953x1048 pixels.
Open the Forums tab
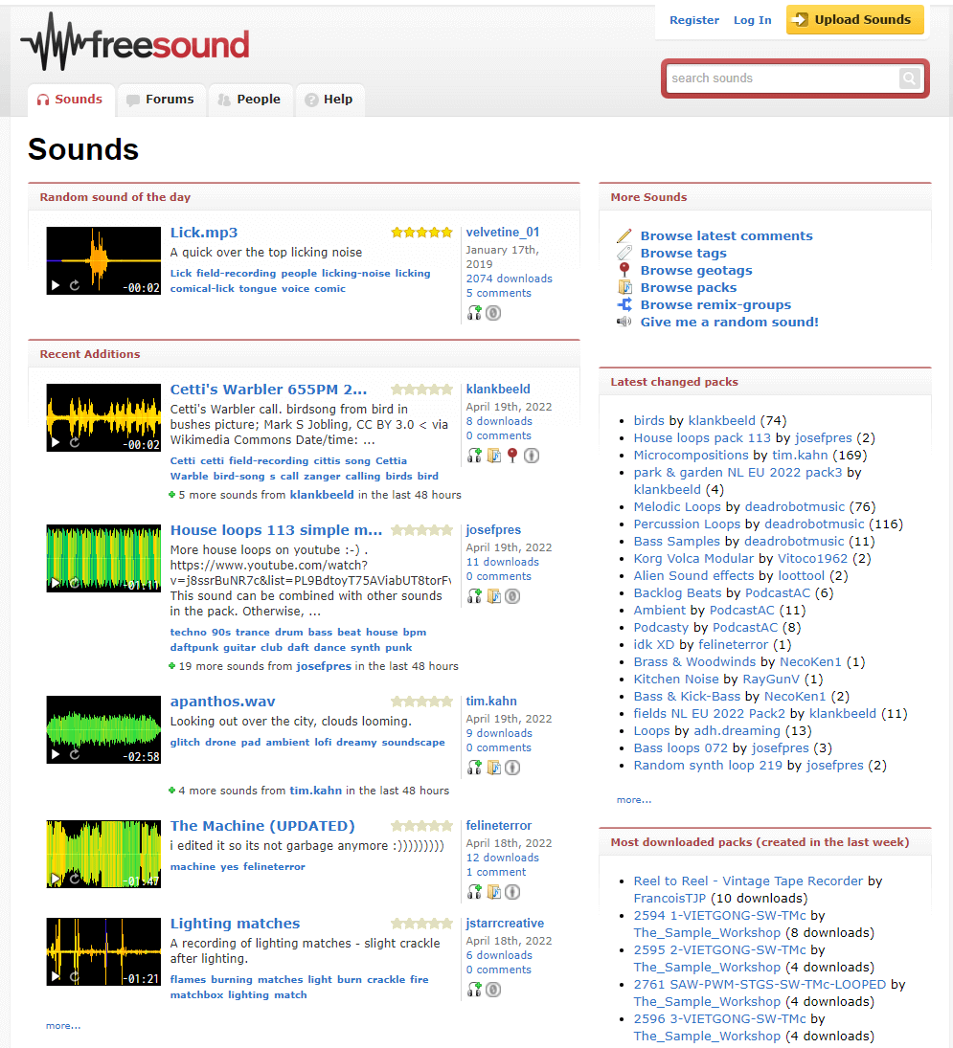pyautogui.click(x=161, y=100)
